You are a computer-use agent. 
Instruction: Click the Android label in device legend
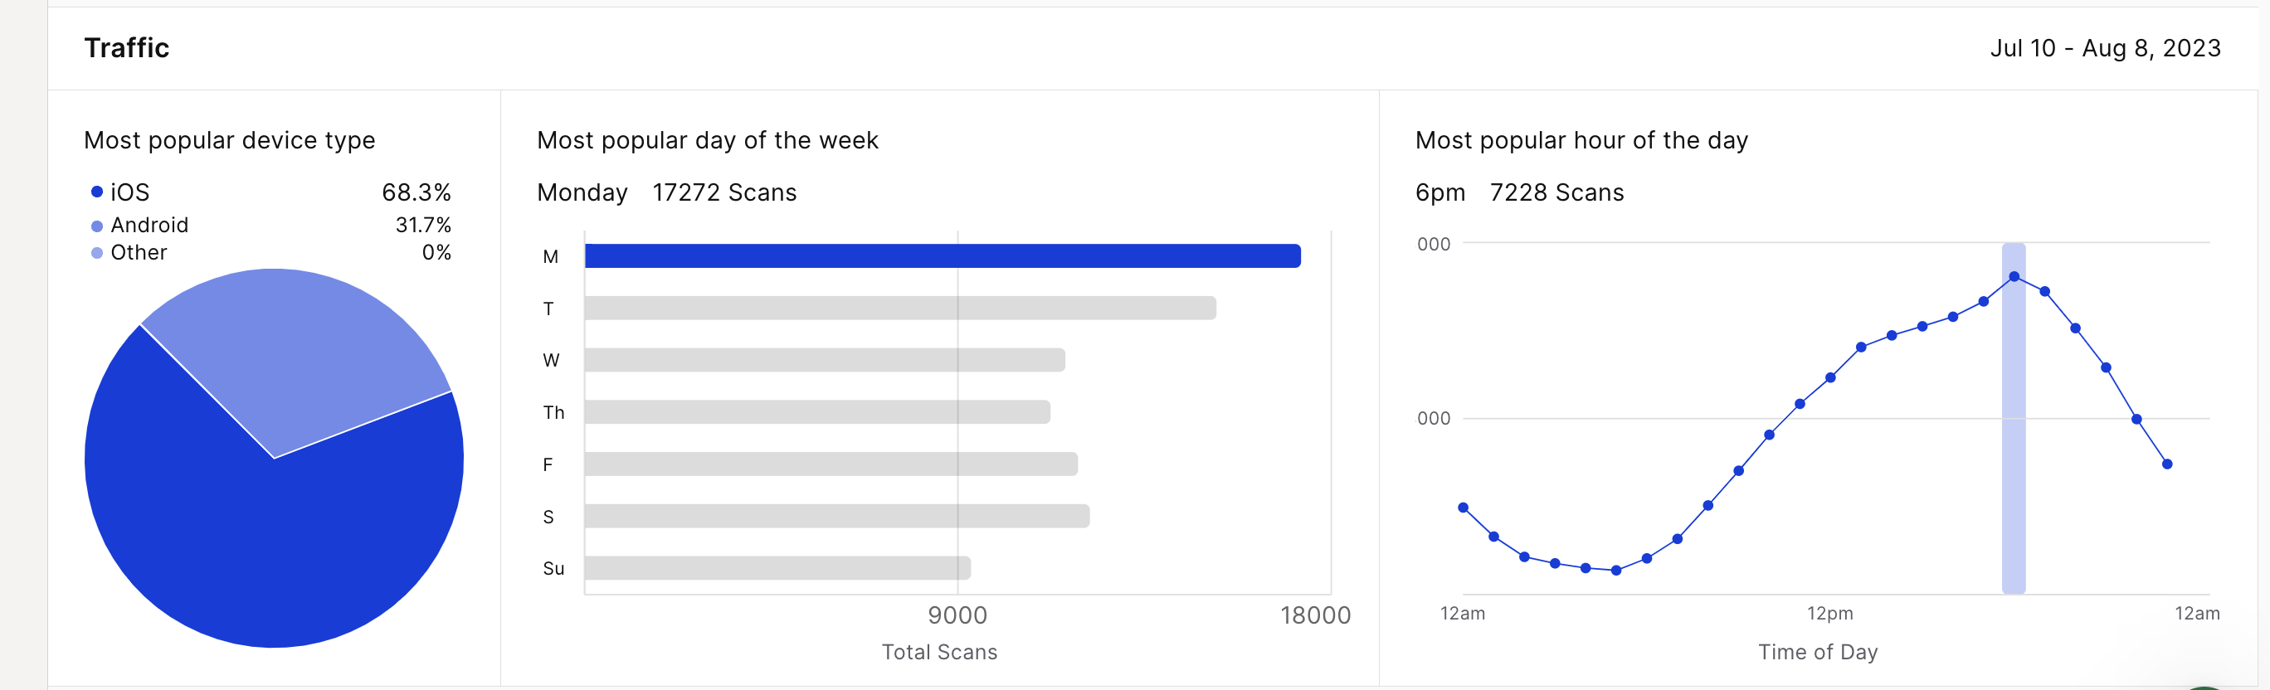coord(149,226)
